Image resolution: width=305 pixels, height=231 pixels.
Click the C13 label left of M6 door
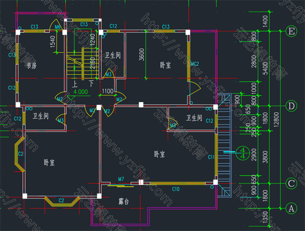34,27
